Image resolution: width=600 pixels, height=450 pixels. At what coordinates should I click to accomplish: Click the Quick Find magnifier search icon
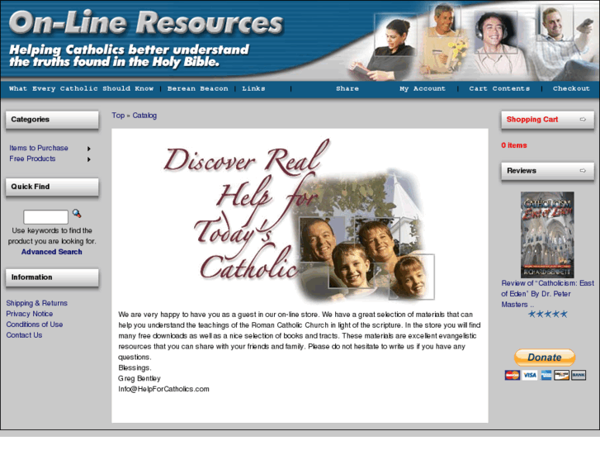(x=77, y=213)
